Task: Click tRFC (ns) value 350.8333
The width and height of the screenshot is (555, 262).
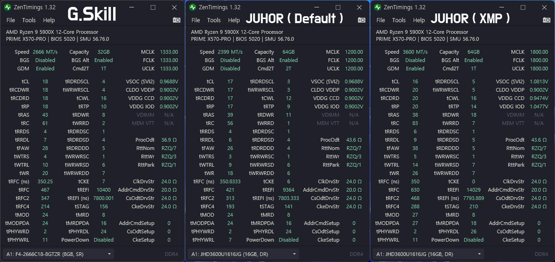Action: pyautogui.click(x=230, y=182)
